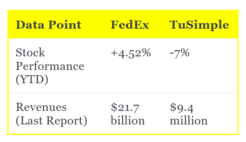Screen dimensions: 246x142
Task: Click the "(YTD)" text
Action: click(32, 79)
